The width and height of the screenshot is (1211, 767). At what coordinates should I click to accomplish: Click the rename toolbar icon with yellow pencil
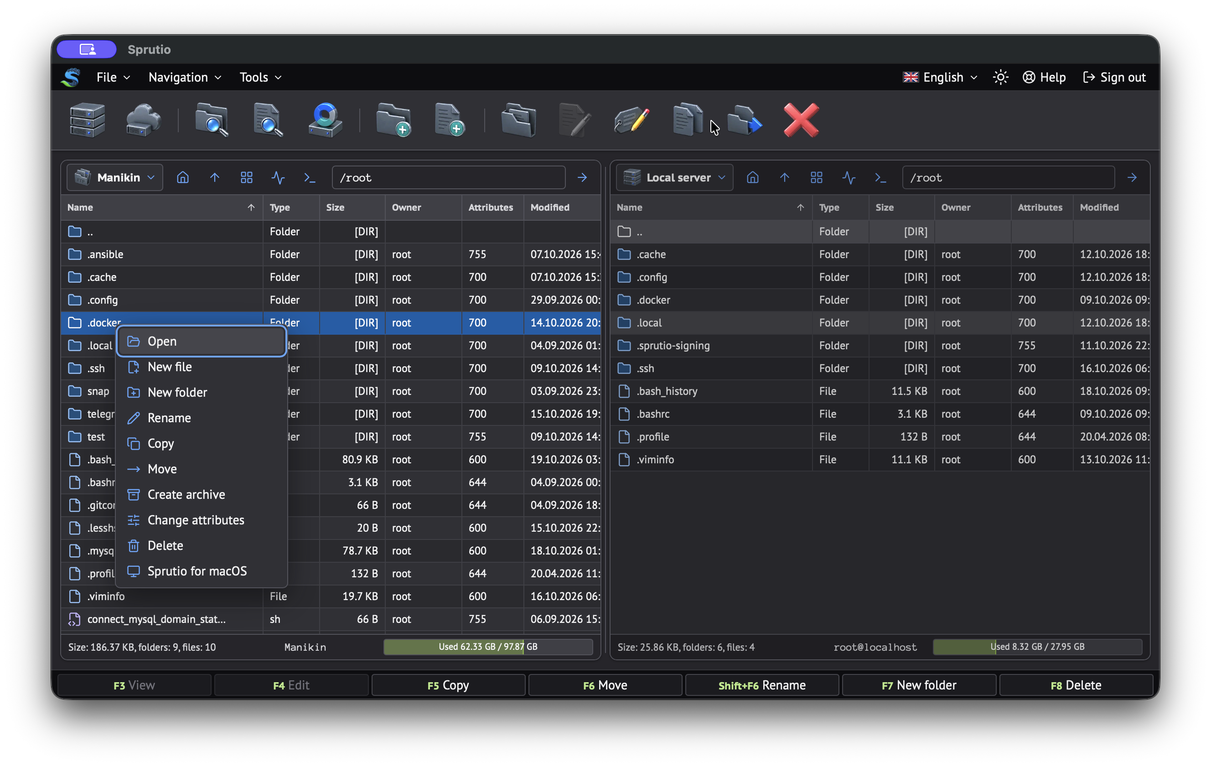(631, 120)
